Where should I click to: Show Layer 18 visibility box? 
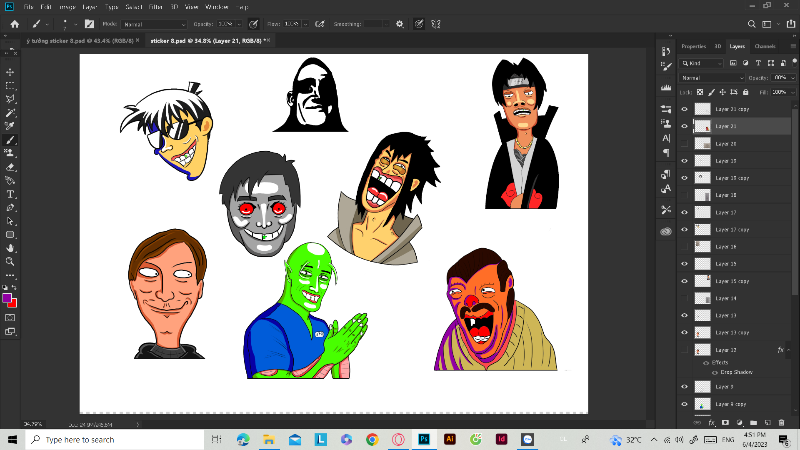(x=685, y=195)
